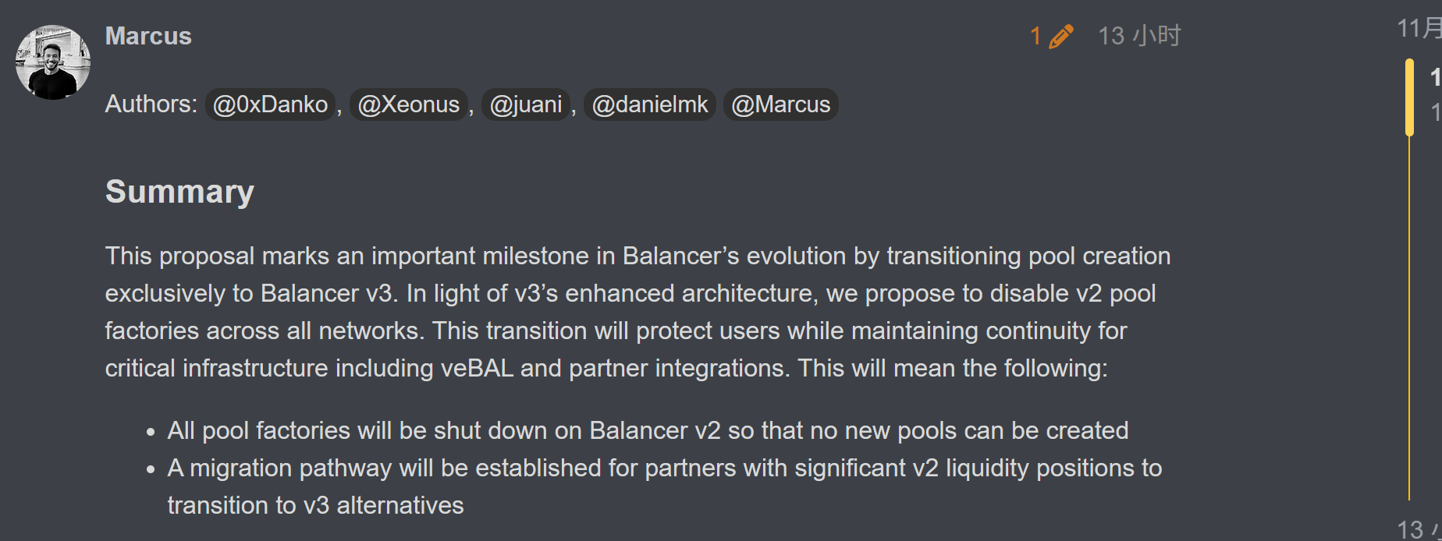
Task: Click Marcus's profile avatar photo
Action: point(53,62)
